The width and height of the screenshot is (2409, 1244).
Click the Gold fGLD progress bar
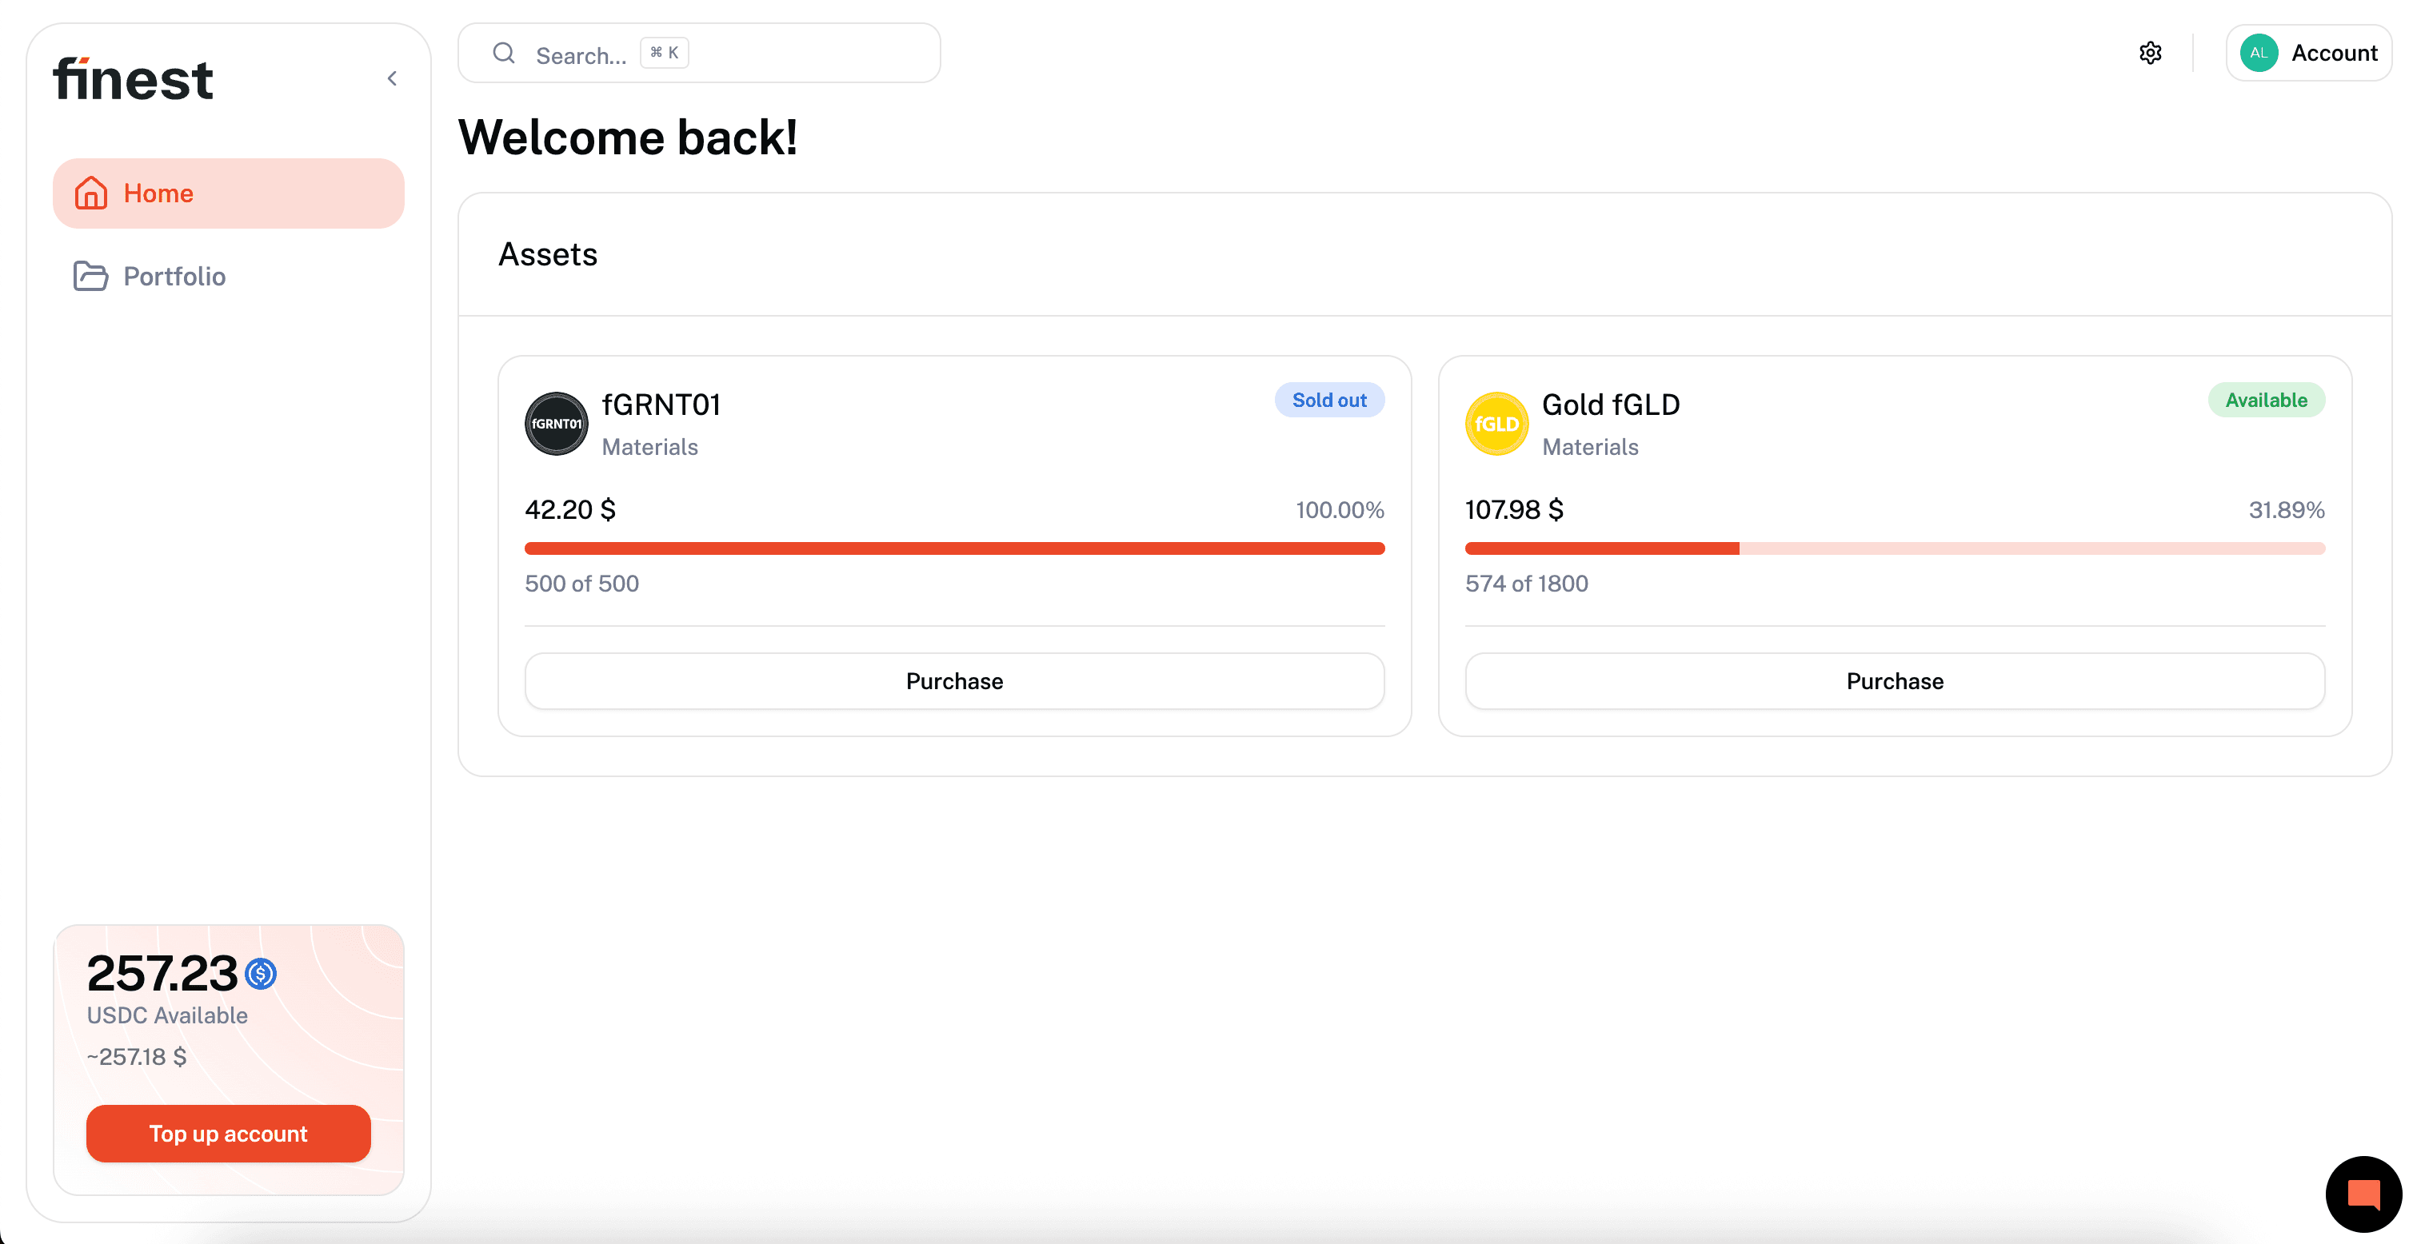click(1895, 548)
